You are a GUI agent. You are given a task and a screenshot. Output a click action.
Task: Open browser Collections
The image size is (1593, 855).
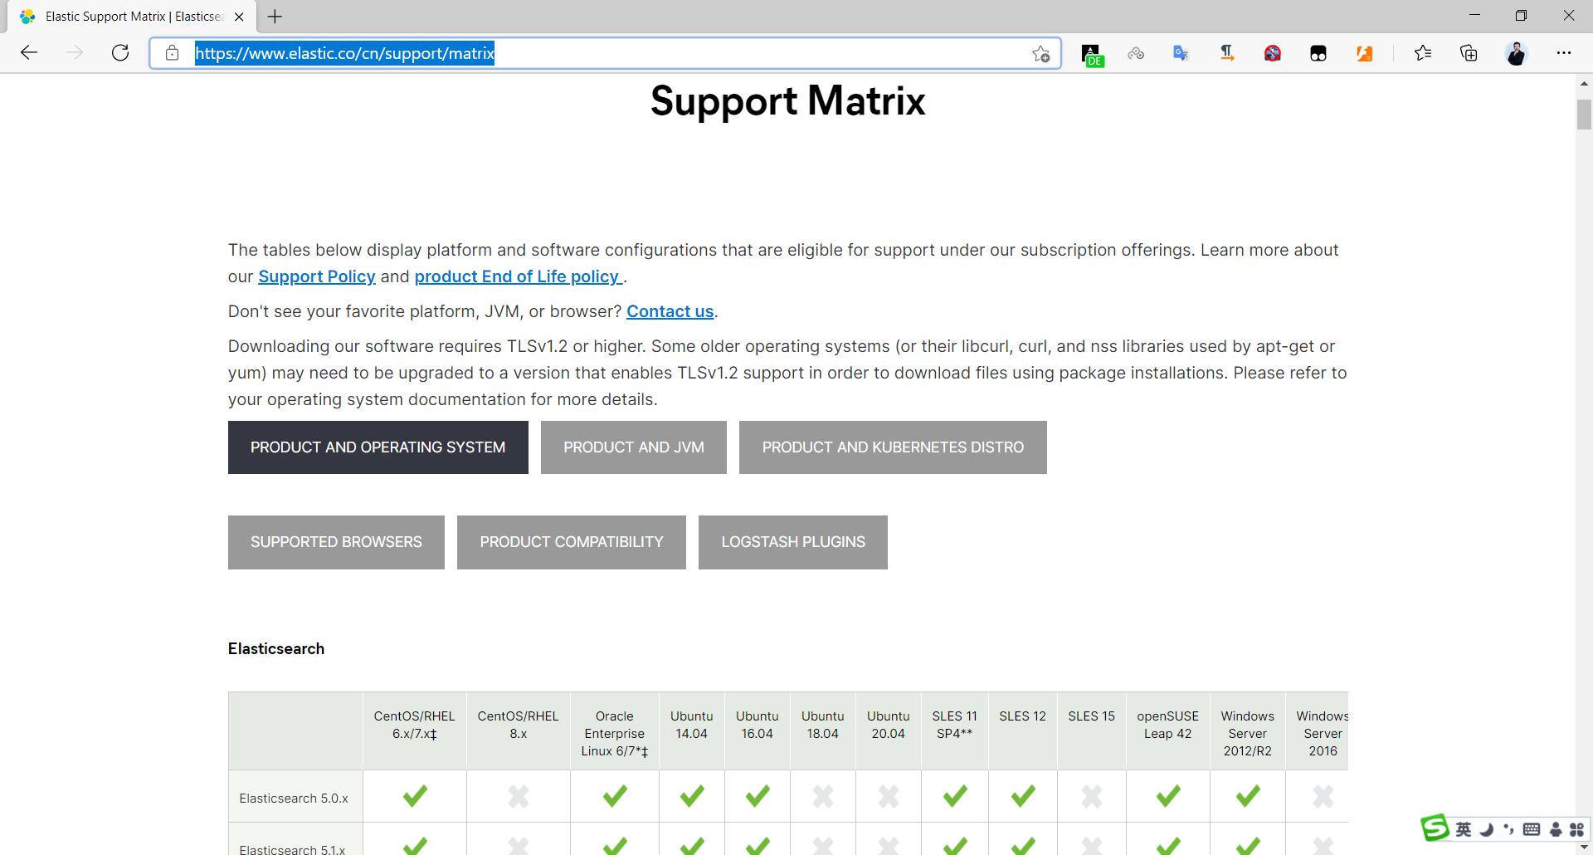coord(1469,53)
